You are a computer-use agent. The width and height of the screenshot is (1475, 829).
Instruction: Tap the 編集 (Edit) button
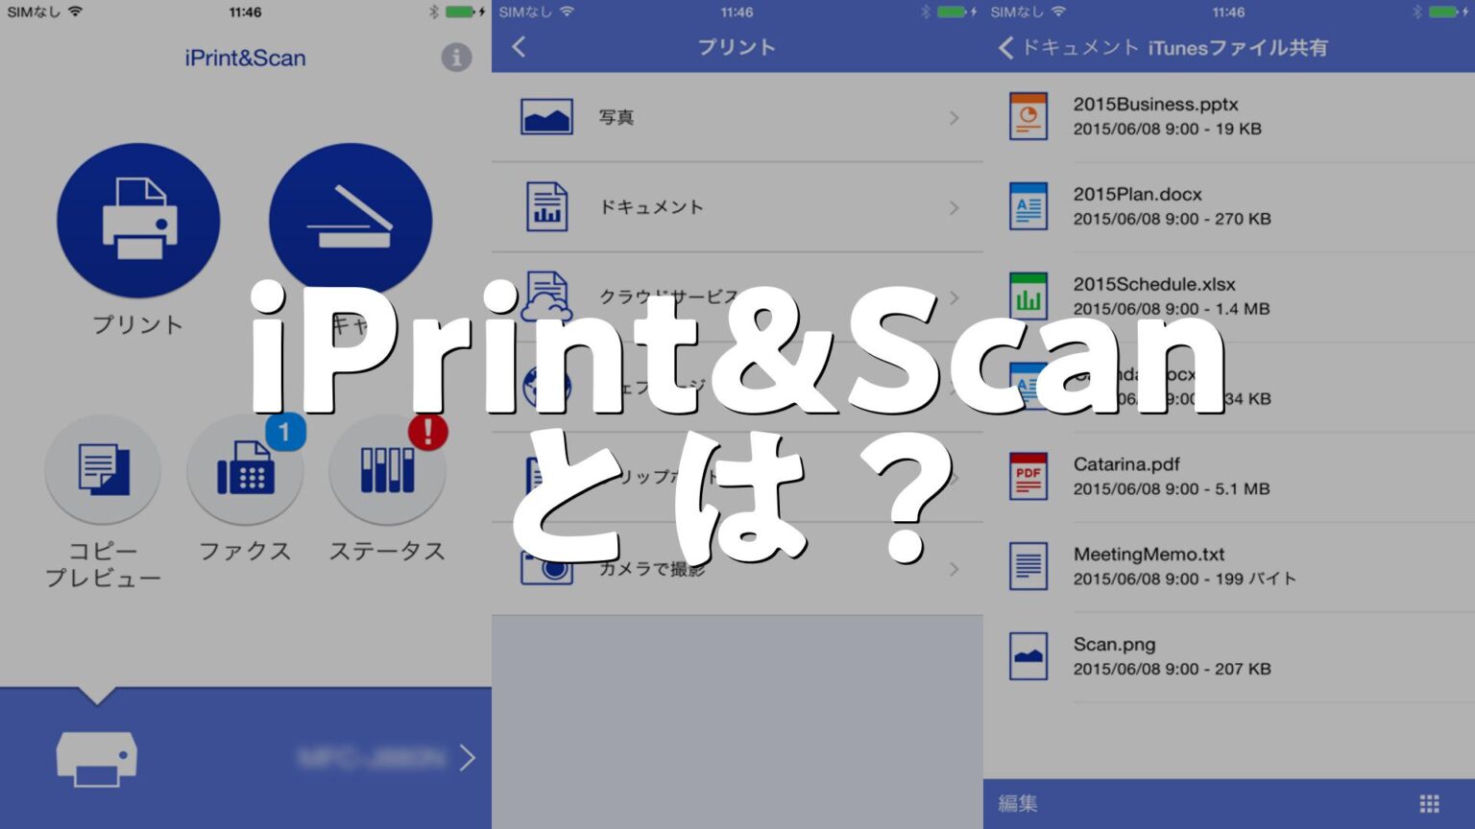tap(1020, 803)
